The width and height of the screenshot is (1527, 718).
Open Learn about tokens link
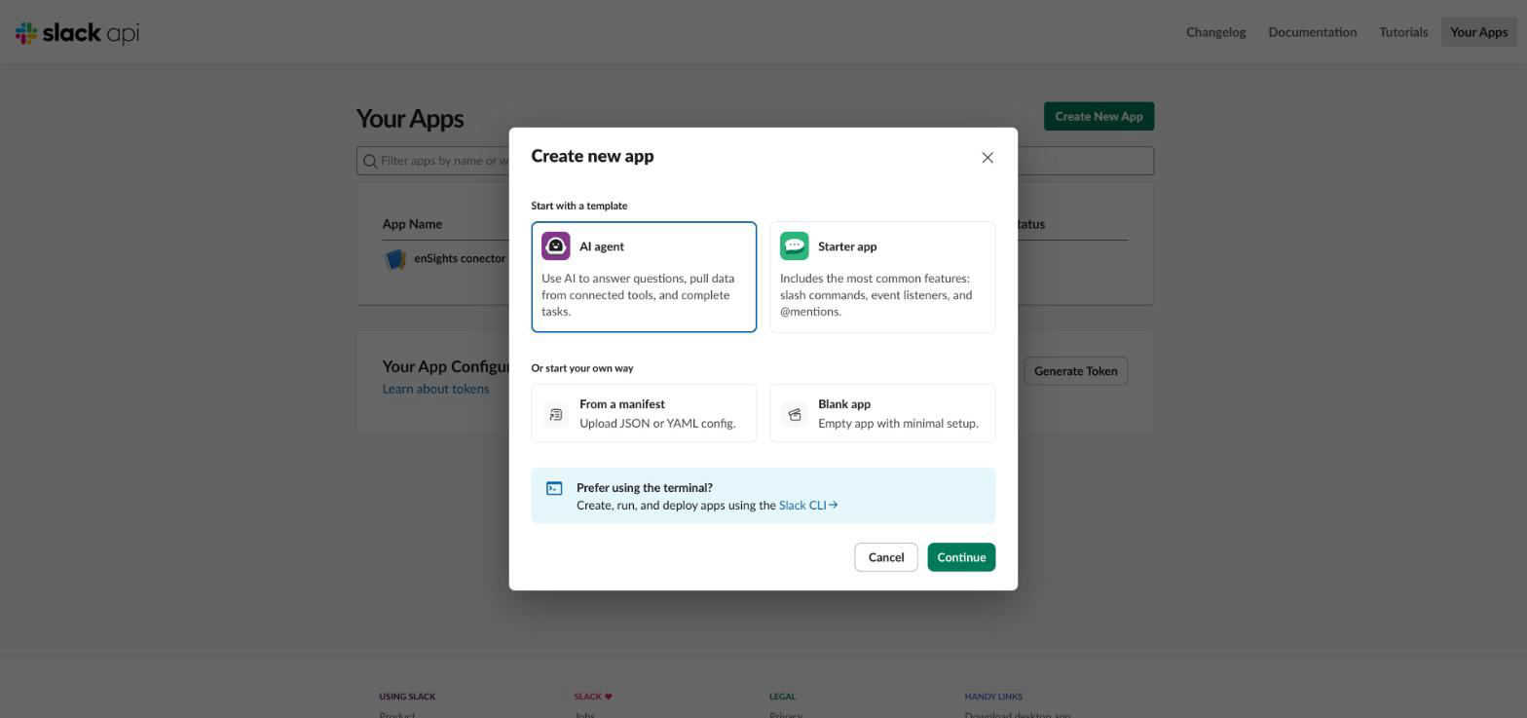[x=435, y=390]
